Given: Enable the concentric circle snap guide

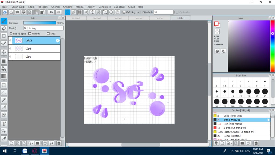Looking at the screenshot, I should [99, 12].
